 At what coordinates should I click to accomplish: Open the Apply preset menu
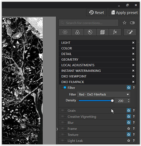[x=124, y=12]
